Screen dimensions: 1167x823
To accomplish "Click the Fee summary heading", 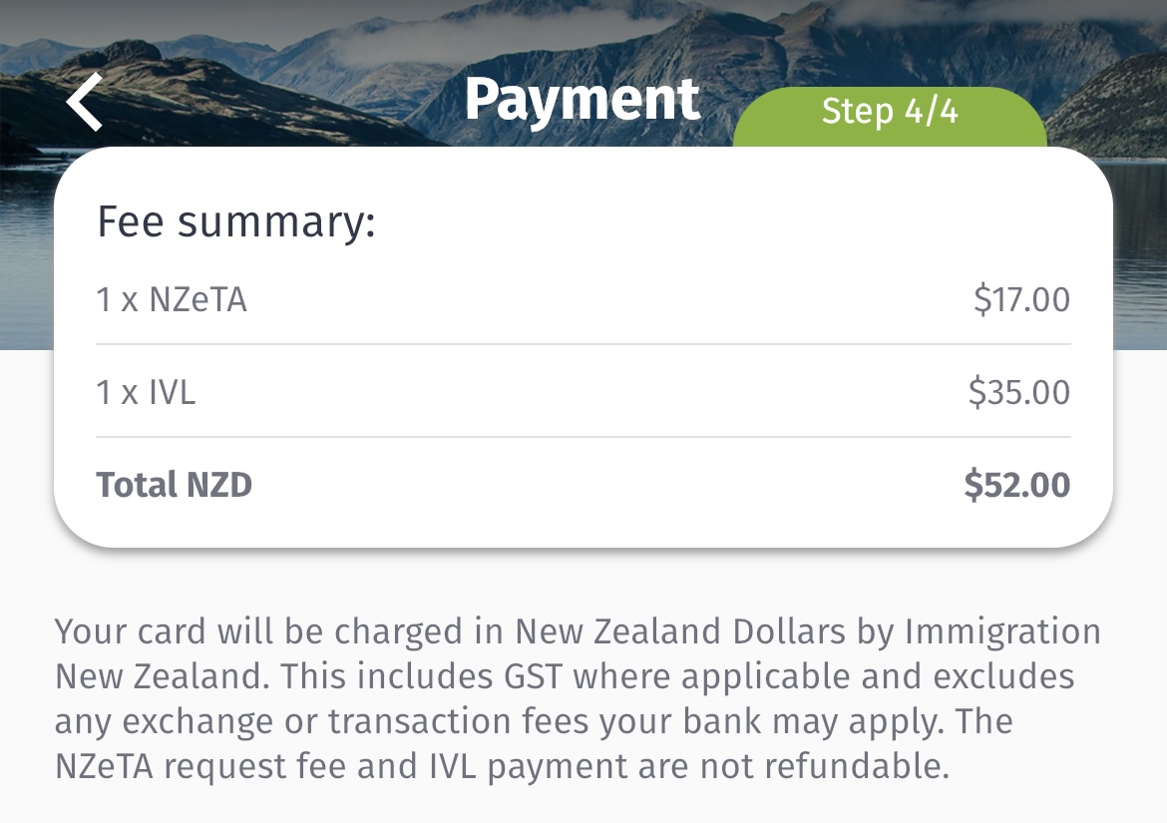I will (x=235, y=222).
